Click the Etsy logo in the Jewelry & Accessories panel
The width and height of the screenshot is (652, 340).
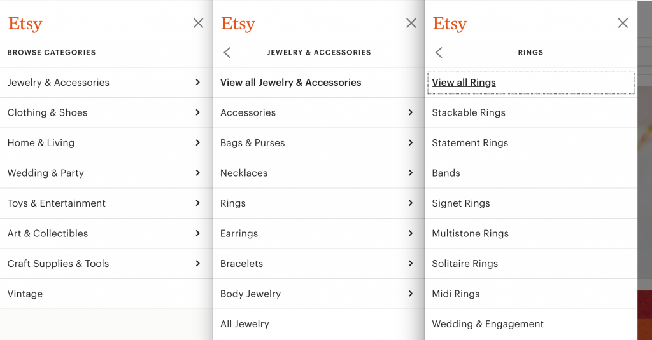click(x=238, y=24)
